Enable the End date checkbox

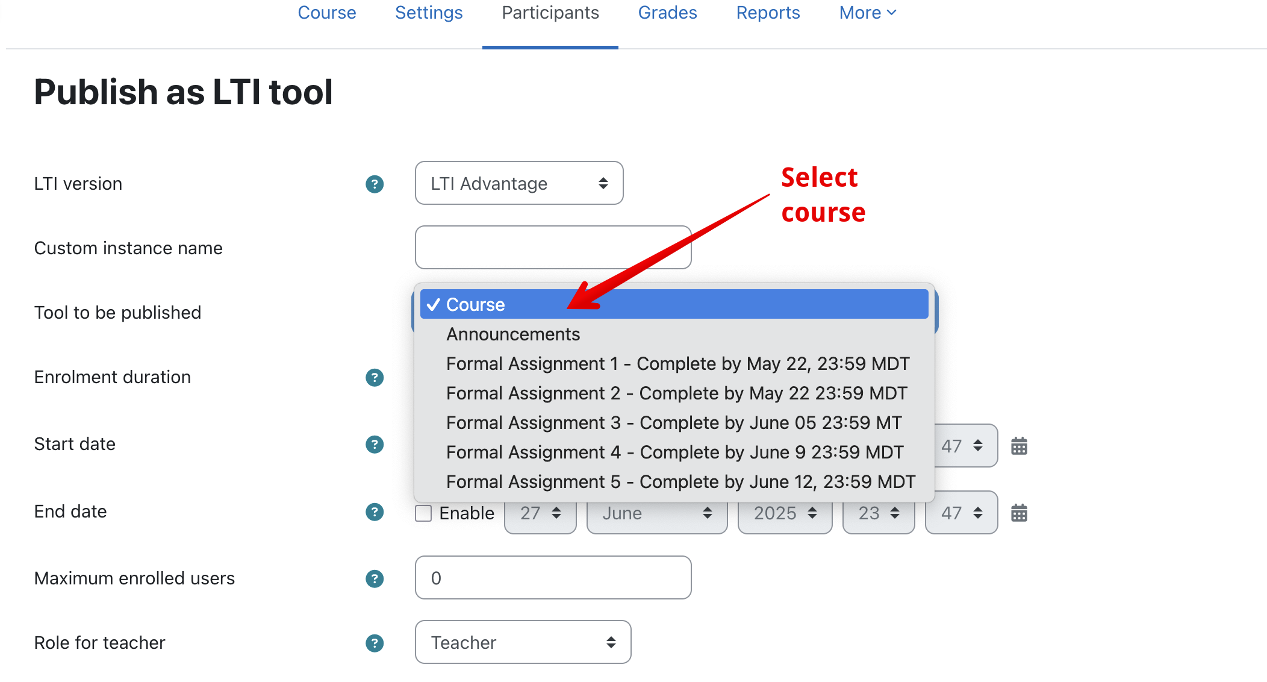pyautogui.click(x=424, y=513)
